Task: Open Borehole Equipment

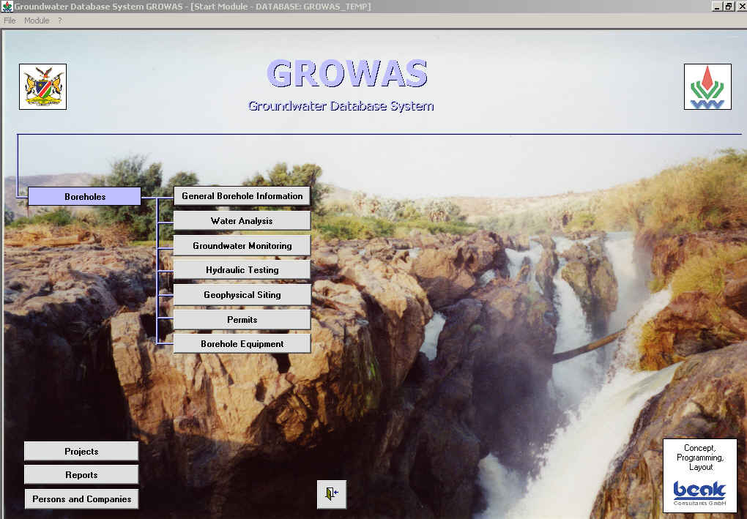Action: click(242, 344)
